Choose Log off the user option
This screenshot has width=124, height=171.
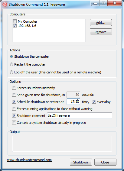click(11, 72)
